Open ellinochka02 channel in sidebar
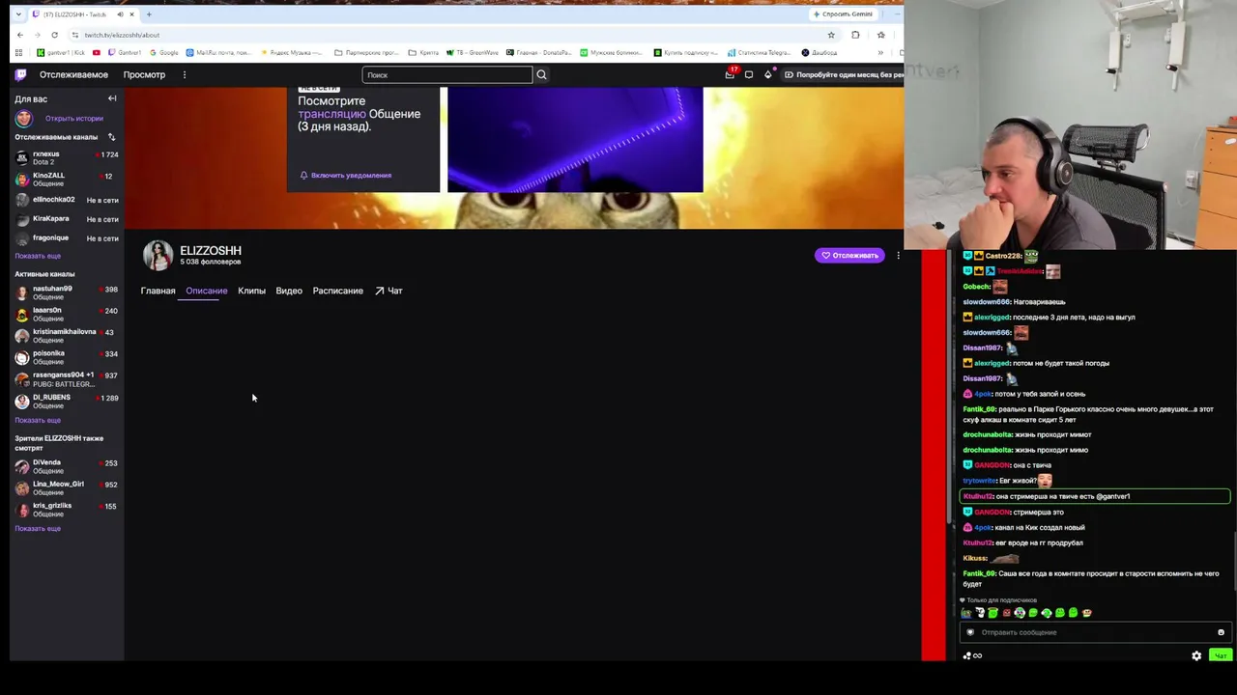Viewport: 1237px width, 695px height. [x=67, y=200]
